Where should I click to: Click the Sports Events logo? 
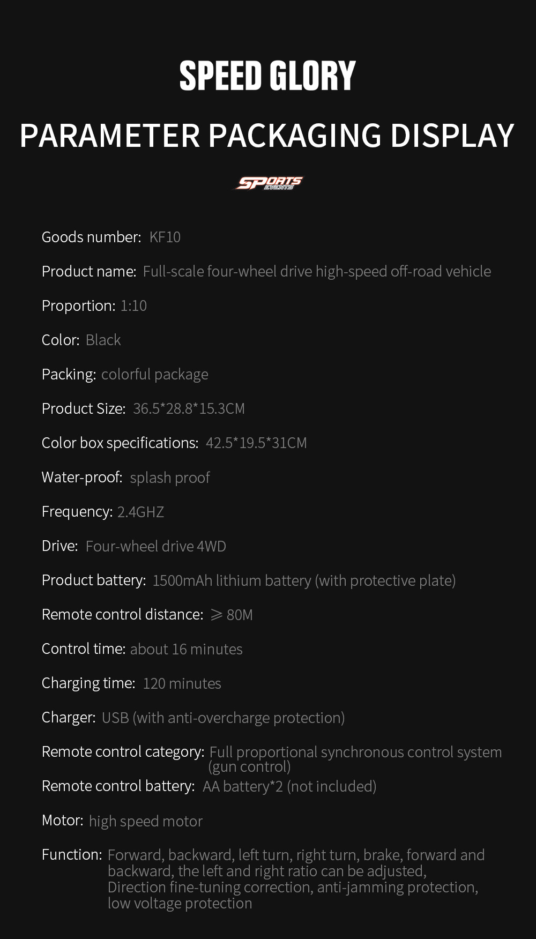point(269,183)
